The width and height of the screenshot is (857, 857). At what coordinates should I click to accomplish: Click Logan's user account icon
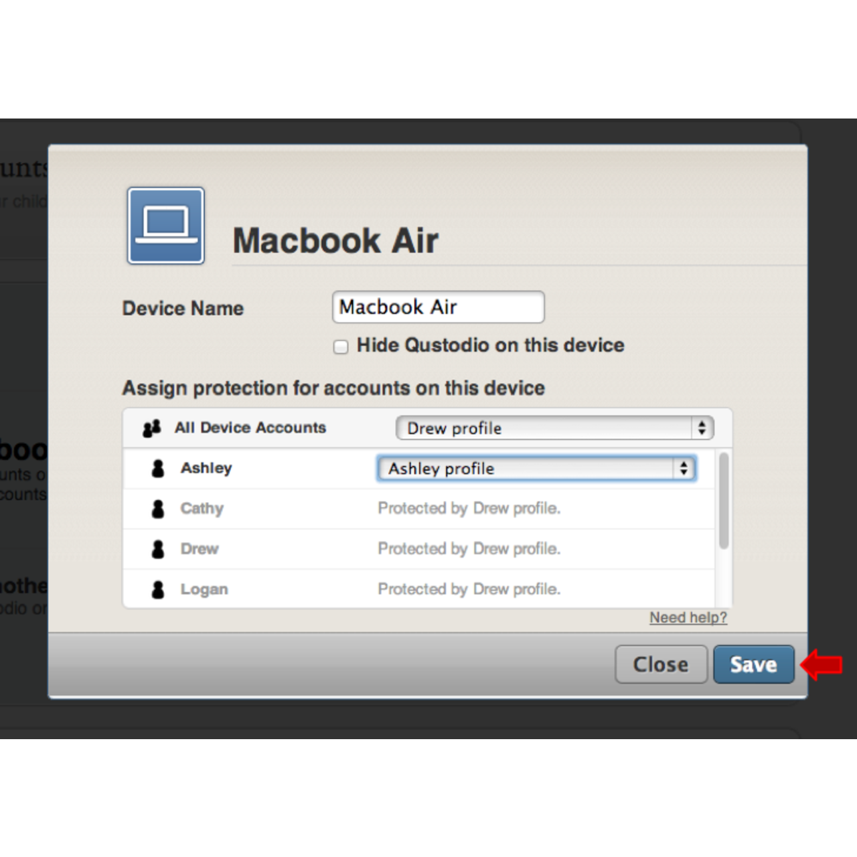(x=158, y=589)
